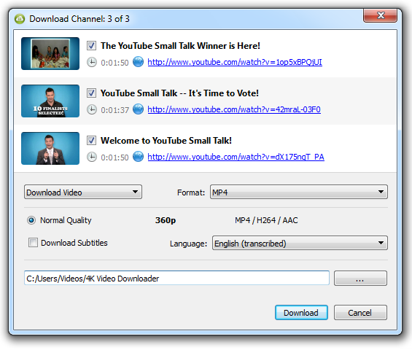
Task: Select the Normal Quality radio button
Action: click(x=31, y=220)
